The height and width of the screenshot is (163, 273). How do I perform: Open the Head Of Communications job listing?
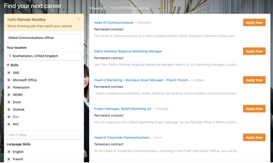pos(114,23)
